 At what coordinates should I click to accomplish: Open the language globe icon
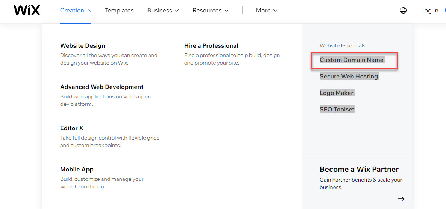[403, 11]
